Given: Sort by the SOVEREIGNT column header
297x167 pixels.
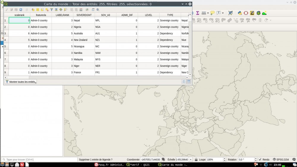Looking at the screenshot, I should point(84,15).
